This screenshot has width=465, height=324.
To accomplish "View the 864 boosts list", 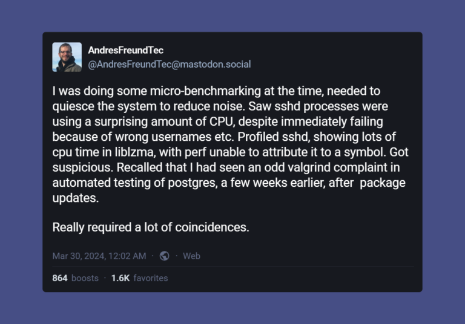I will (75, 278).
